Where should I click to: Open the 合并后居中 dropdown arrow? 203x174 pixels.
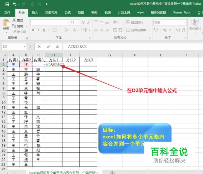(149, 30)
